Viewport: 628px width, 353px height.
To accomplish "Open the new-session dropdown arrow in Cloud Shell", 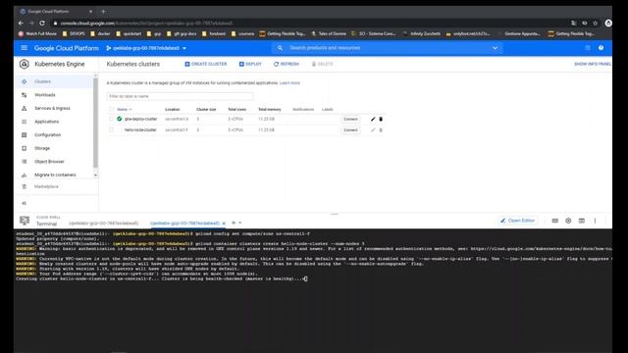I will [x=239, y=223].
